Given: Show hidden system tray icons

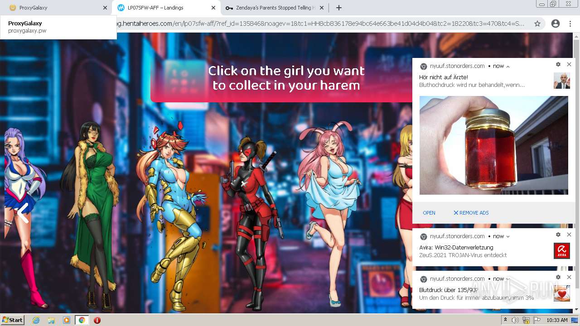Looking at the screenshot, I should coord(506,320).
